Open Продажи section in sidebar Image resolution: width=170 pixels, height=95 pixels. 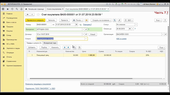click(x=10, y=27)
